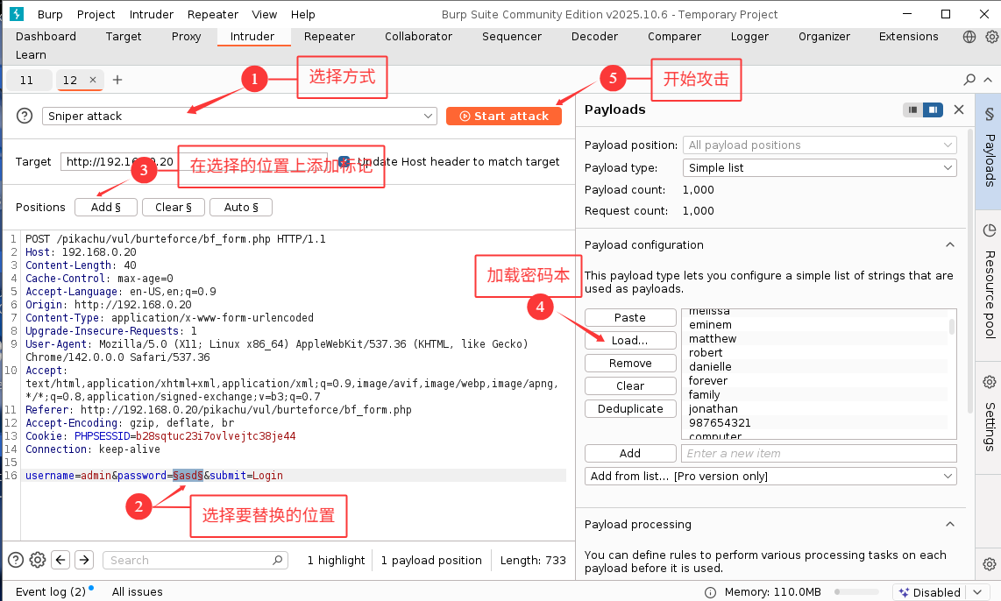Click the Add § positions button
The width and height of the screenshot is (1001, 601).
tap(106, 208)
